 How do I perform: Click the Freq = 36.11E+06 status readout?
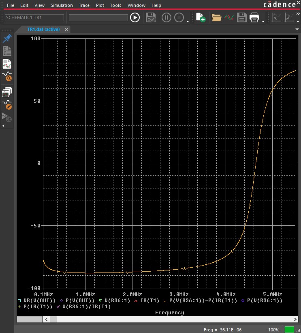point(223,330)
